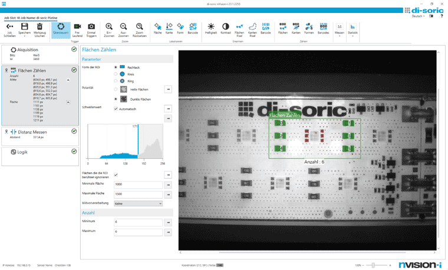Adjust the zoom slider at bottom right
This screenshot has width=448, height=270.
(x=373, y=265)
